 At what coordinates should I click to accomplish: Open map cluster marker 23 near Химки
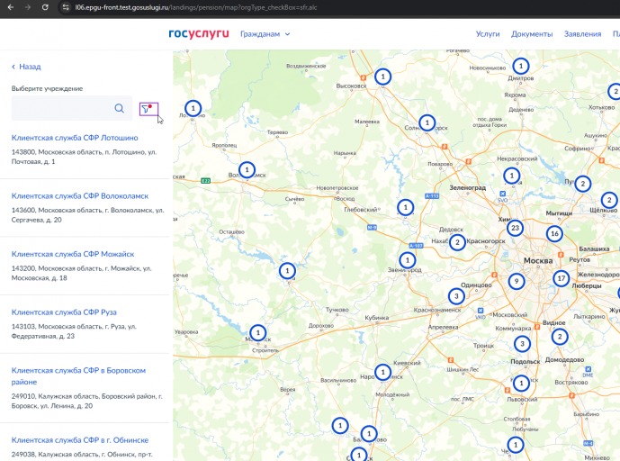coord(515,228)
